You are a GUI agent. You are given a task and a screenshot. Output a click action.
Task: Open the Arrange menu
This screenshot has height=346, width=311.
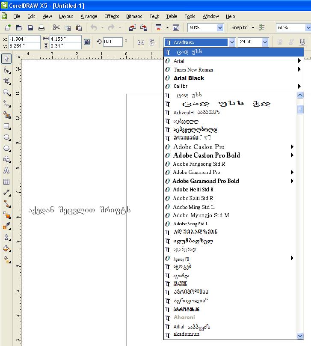tap(89, 16)
